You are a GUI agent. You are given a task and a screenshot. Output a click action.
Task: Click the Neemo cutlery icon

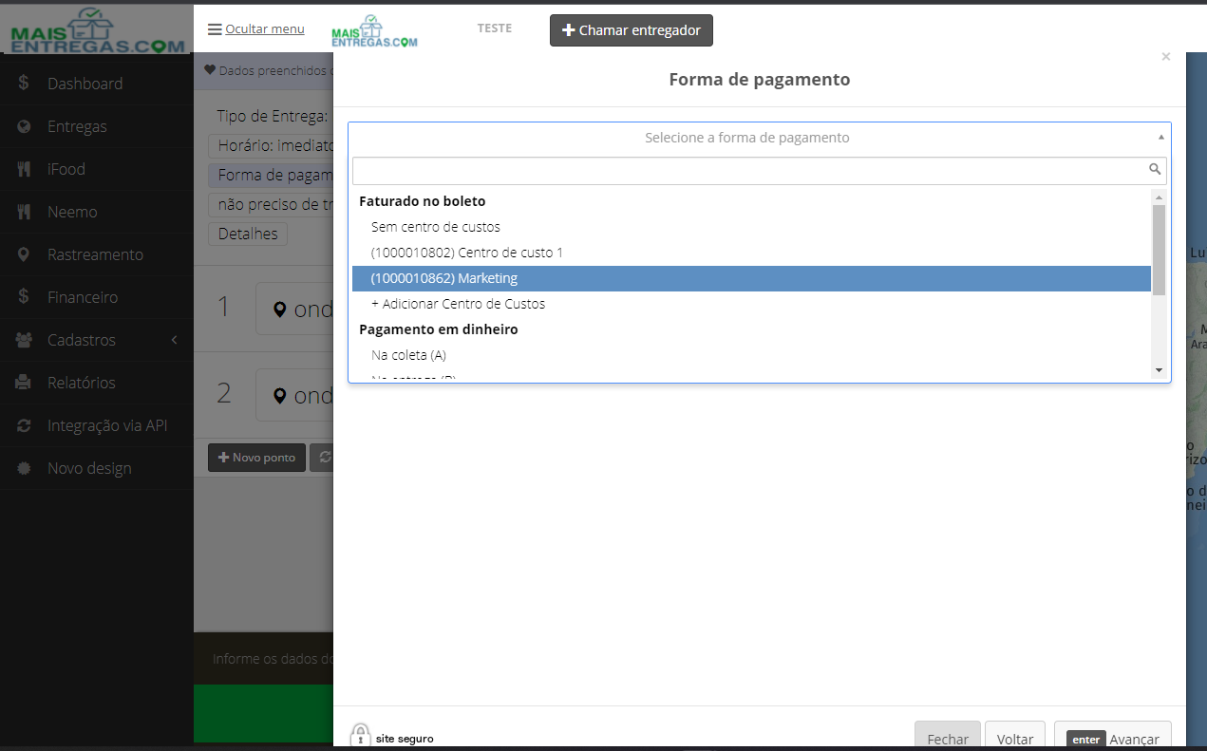point(24,212)
